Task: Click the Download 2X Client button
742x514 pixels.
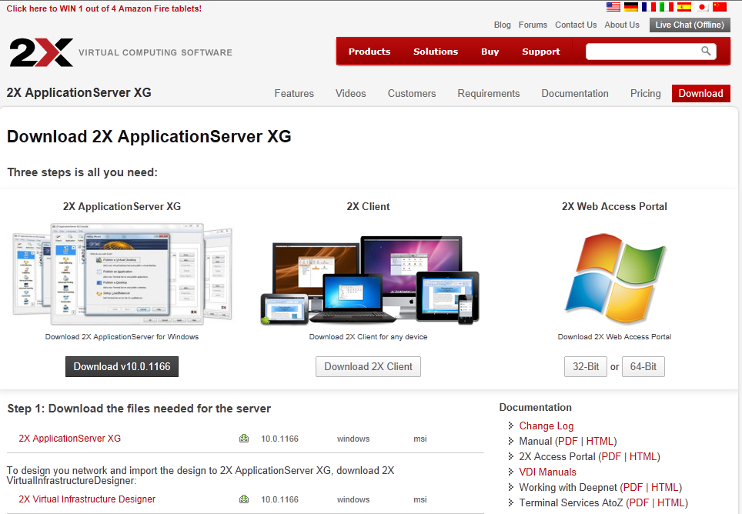Action: 368,366
